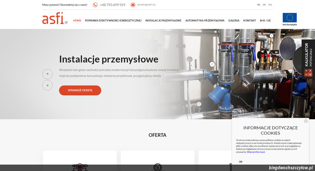Click the Sprawdź ofertę button
Image resolution: width=315 pixels, height=171 pixels.
coord(80,90)
